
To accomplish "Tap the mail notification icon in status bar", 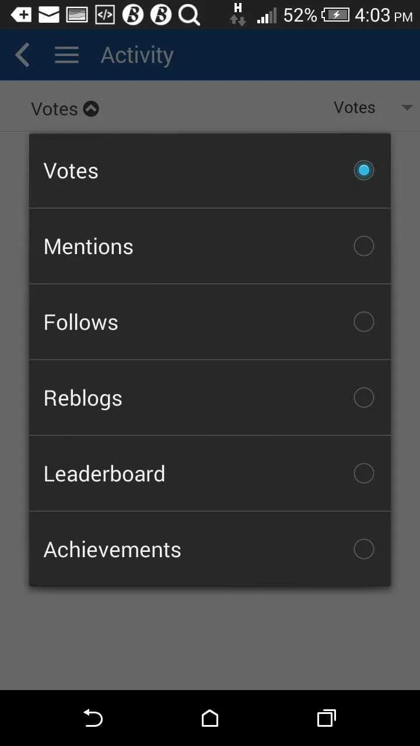I will point(49,15).
